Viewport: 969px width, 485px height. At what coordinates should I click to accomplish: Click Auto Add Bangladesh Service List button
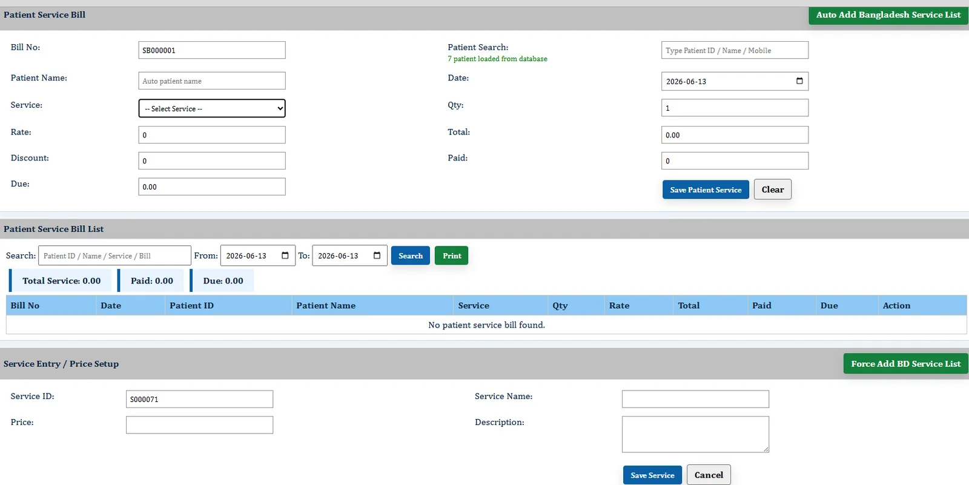coord(888,15)
